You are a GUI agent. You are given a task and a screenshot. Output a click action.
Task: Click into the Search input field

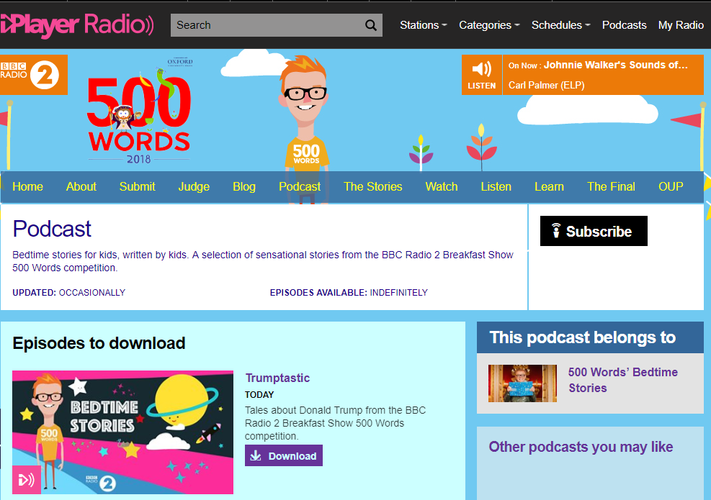click(x=267, y=25)
